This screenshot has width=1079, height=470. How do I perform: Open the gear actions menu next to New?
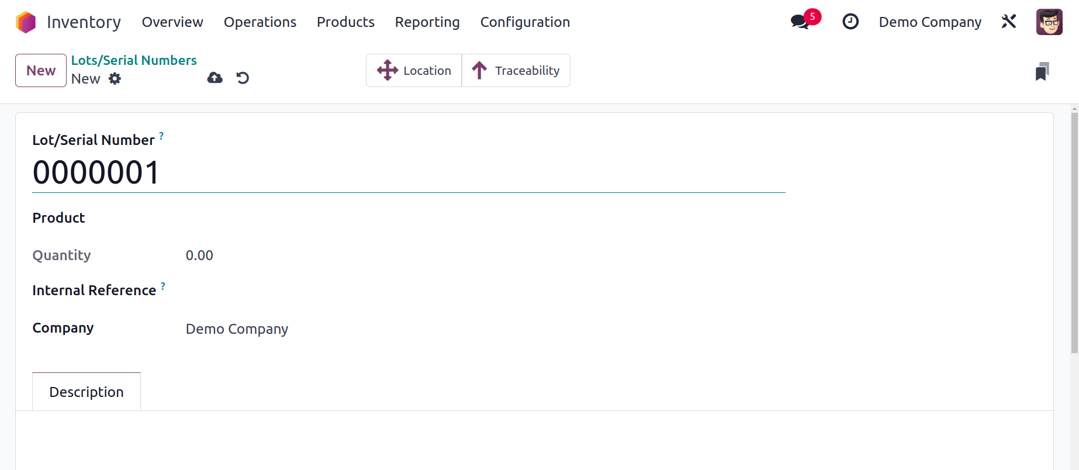pyautogui.click(x=115, y=78)
